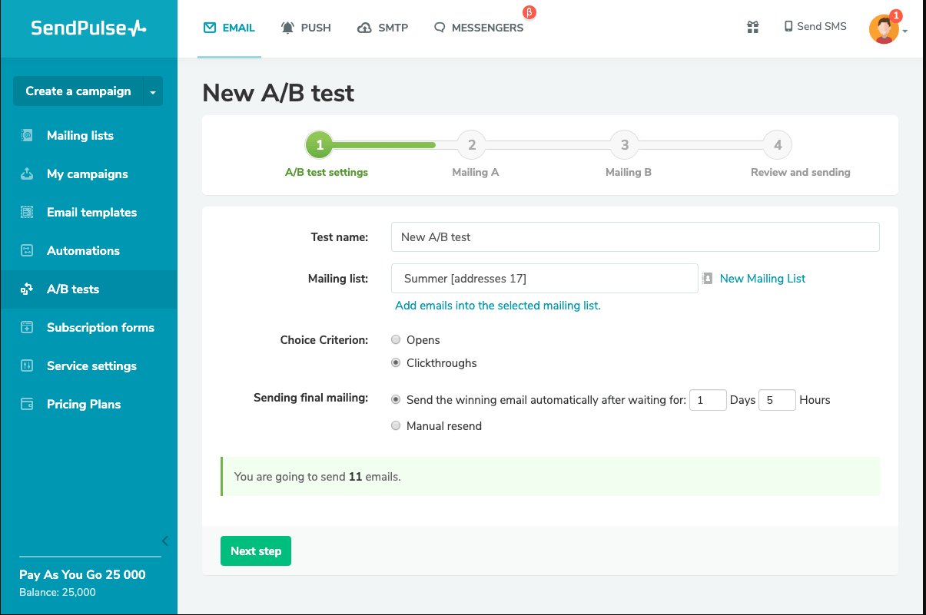The width and height of the screenshot is (926, 615).
Task: Click the 'Sending final mailing:' label
Action: point(311,398)
